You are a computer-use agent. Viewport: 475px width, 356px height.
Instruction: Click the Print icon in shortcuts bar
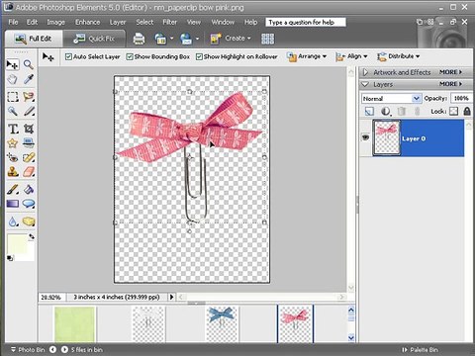click(139, 39)
